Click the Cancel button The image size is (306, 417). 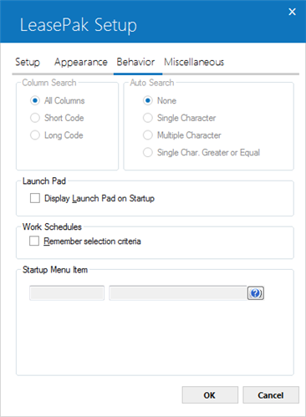point(271,395)
